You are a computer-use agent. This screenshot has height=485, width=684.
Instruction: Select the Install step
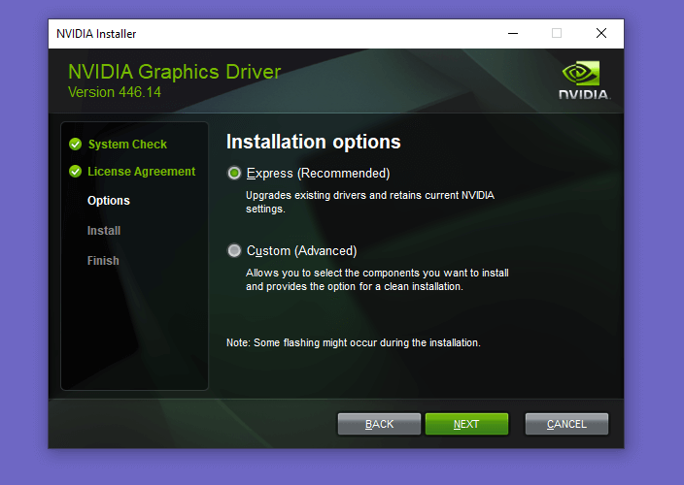pos(104,230)
